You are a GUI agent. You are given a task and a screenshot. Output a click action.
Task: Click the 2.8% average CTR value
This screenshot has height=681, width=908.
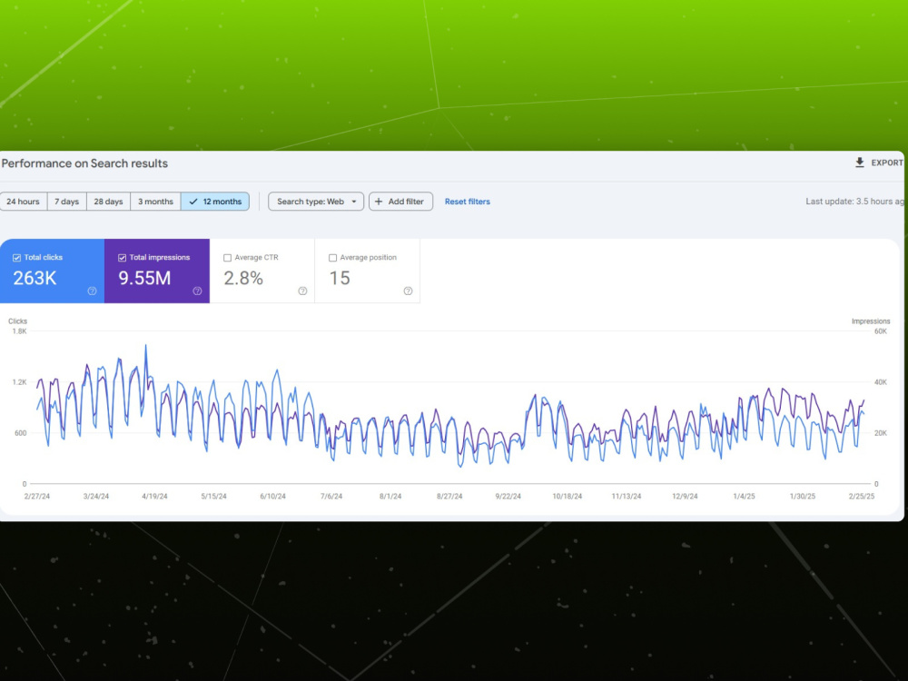point(243,279)
